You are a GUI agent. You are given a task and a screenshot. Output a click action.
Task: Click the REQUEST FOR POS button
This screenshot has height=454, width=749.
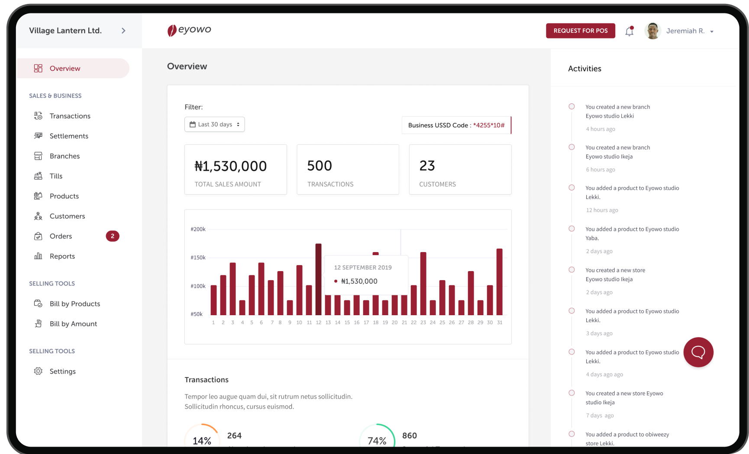pyautogui.click(x=581, y=31)
